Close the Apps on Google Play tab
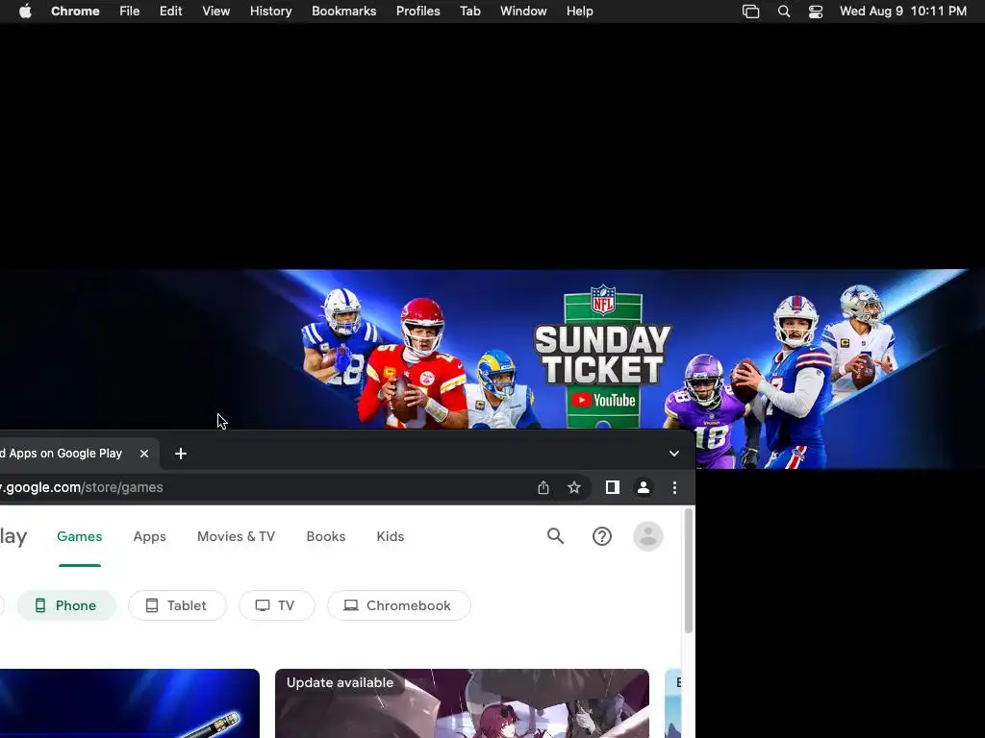This screenshot has height=738, width=985. point(144,454)
